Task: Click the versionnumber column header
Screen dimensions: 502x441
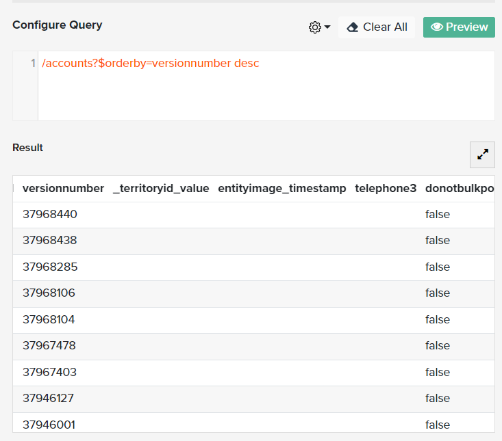Action: (x=64, y=189)
